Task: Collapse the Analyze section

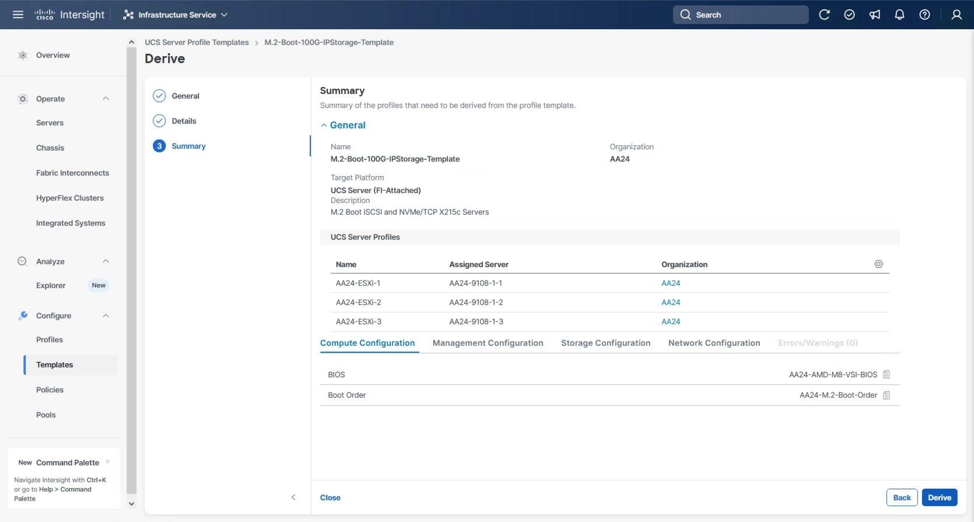Action: click(106, 261)
